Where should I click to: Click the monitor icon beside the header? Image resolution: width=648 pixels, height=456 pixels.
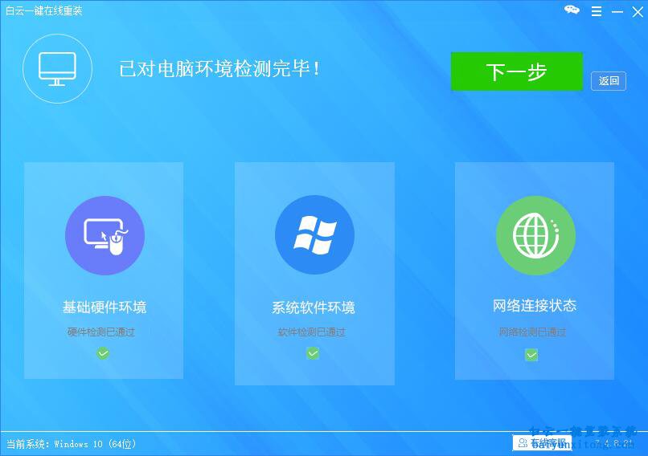(57, 69)
